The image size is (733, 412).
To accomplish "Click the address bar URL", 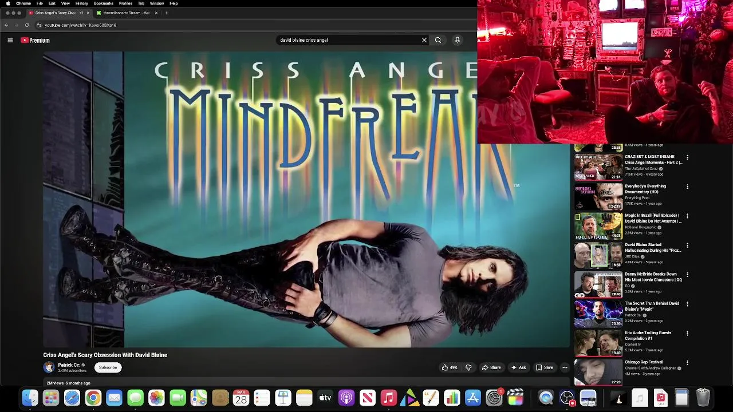I will pos(81,25).
